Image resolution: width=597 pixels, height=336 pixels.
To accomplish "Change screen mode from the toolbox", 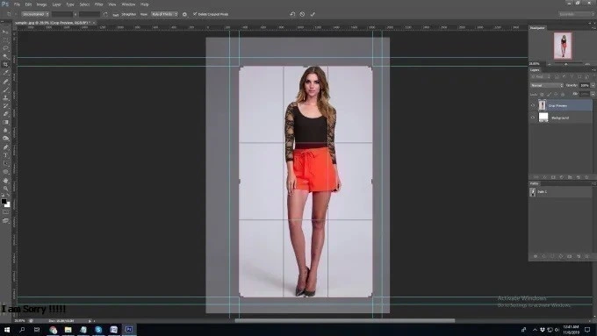I will tap(6, 220).
